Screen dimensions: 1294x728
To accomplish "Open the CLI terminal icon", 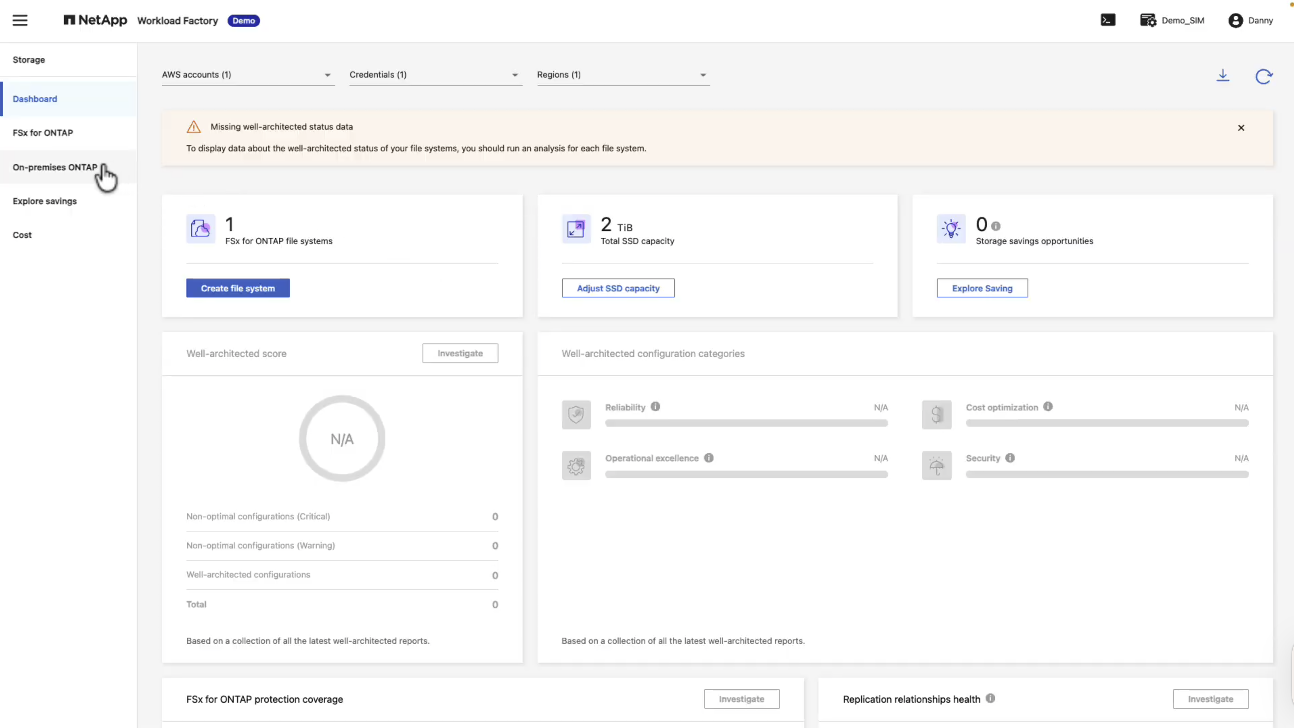I will [1108, 20].
